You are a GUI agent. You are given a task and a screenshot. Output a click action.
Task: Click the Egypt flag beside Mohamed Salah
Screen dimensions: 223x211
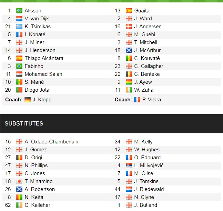(x=19, y=74)
